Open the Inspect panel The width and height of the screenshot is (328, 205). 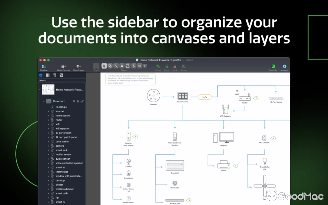pyautogui.click(x=284, y=66)
